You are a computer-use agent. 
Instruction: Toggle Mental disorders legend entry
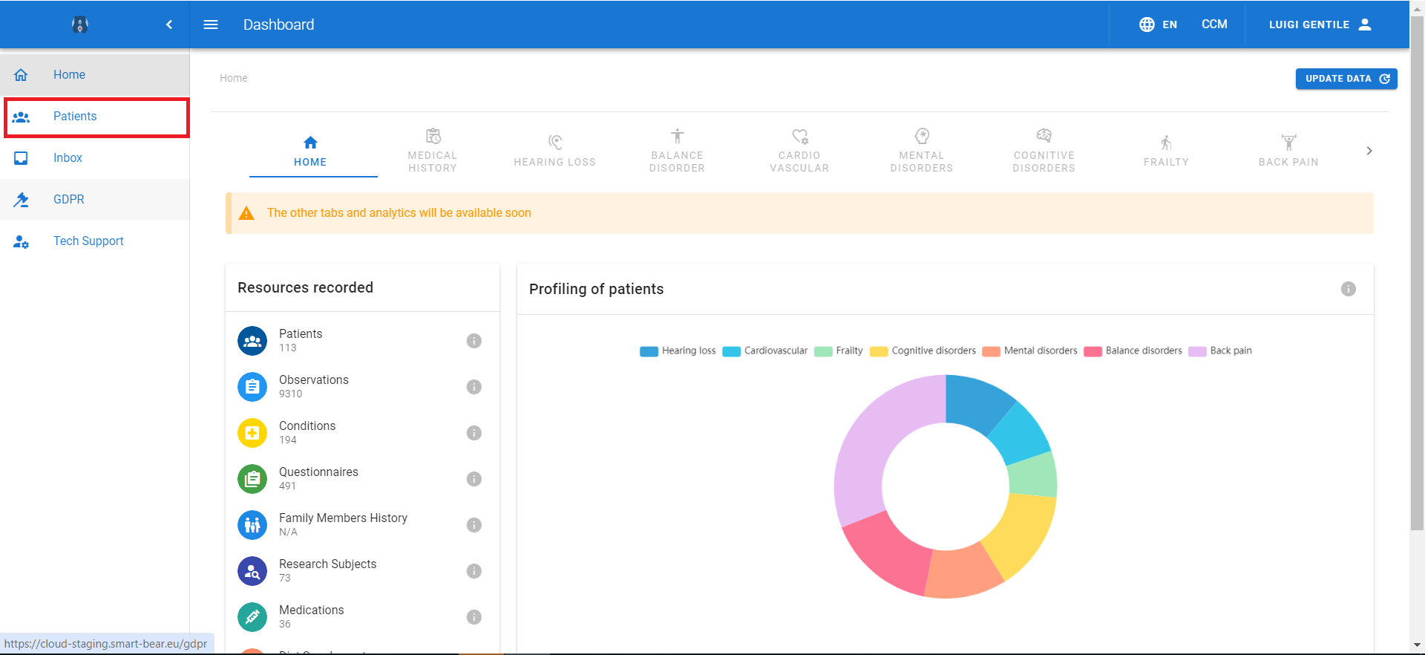(1029, 351)
